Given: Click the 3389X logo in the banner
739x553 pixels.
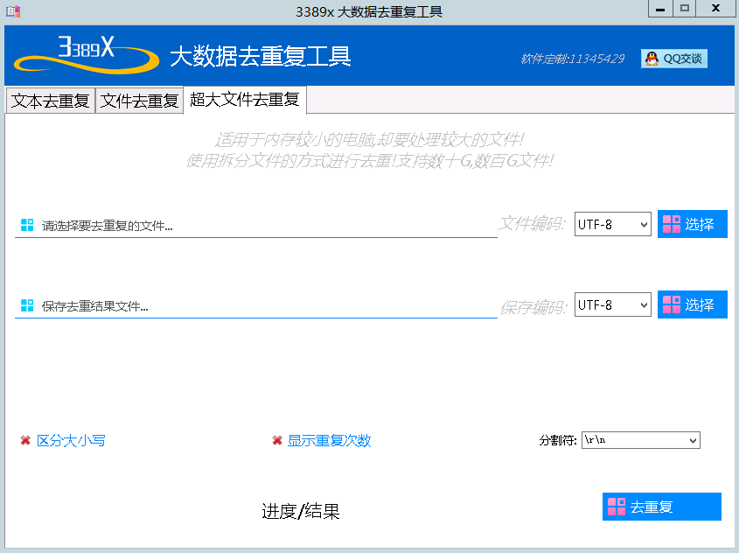Looking at the screenshot, I should [x=87, y=54].
